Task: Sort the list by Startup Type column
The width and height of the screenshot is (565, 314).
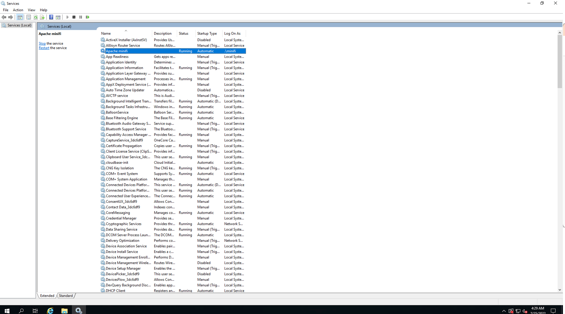Action: 207,33
